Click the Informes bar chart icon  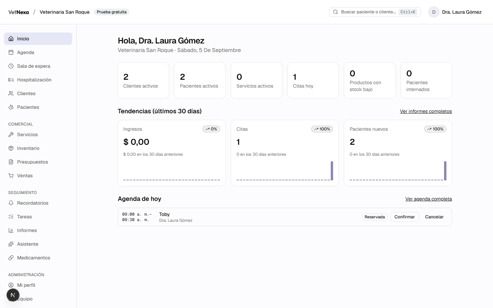[x=11, y=230]
